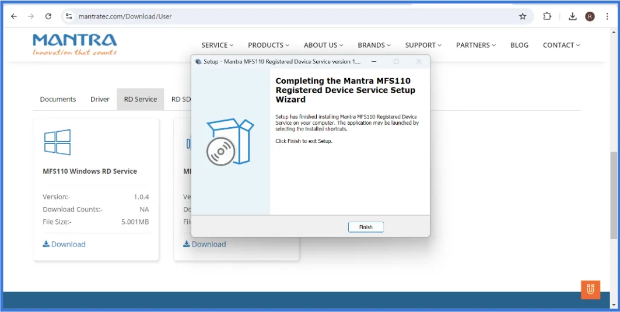Expand the SUPPORT menu
The image size is (620, 312).
(x=423, y=45)
